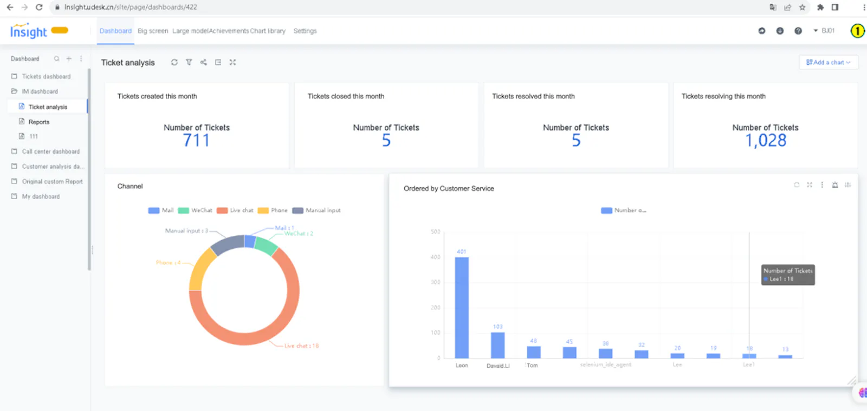
Task: Bookmark this page with star icon
Action: tap(803, 7)
